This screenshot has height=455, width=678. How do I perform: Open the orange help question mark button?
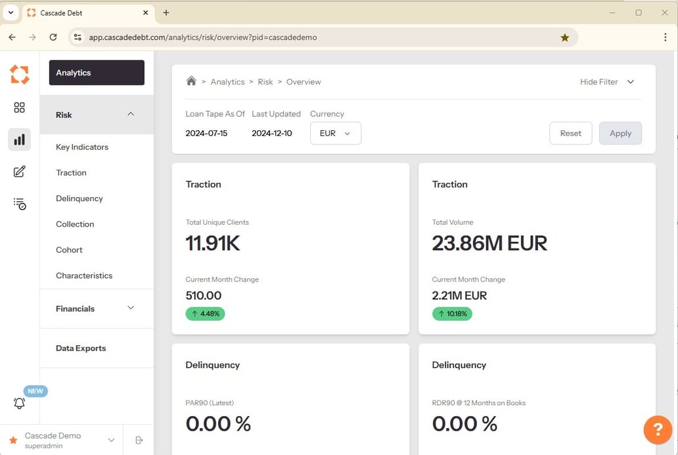657,430
